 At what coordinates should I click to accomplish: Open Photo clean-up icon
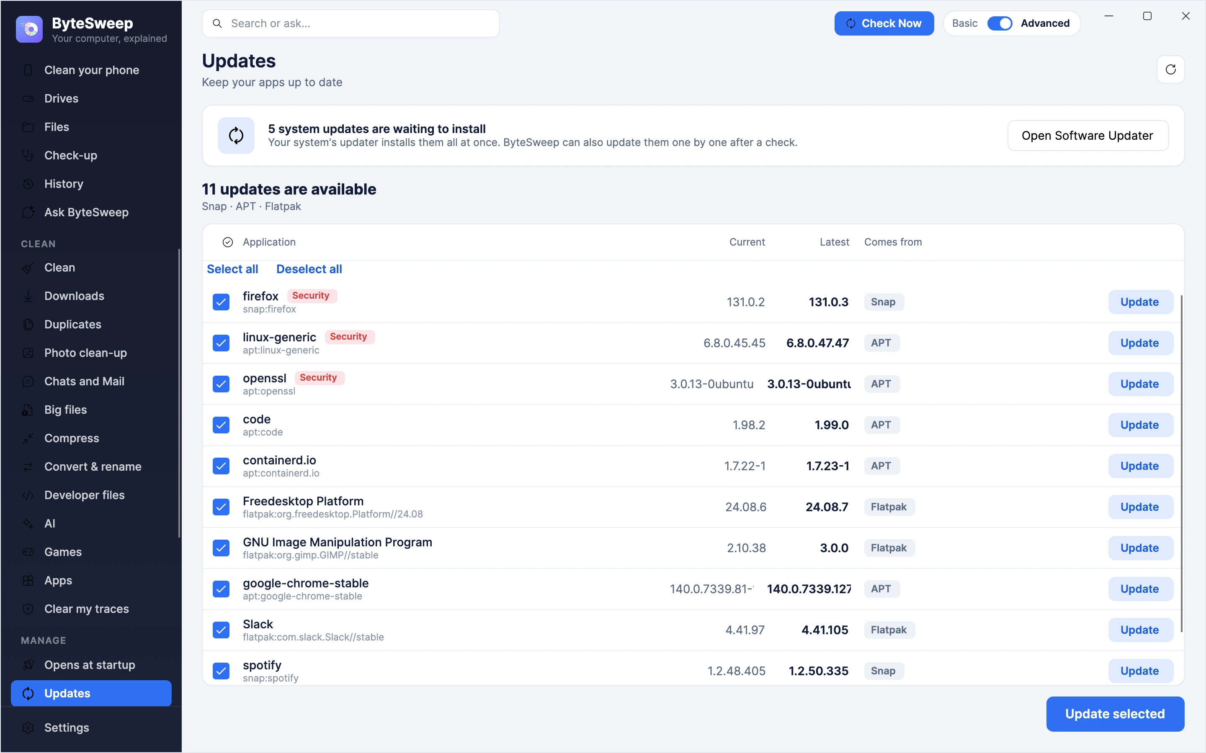tap(28, 353)
